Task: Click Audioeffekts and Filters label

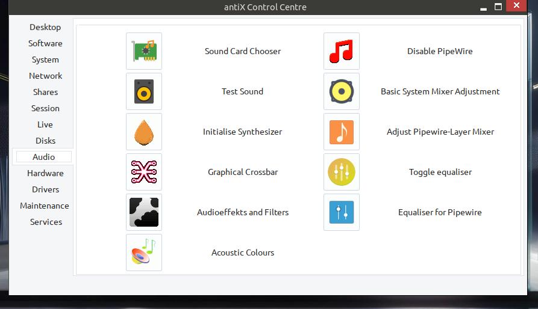Action: (243, 212)
